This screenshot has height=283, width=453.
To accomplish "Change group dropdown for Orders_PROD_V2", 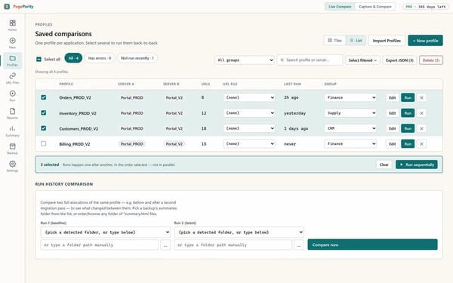I will pos(350,97).
